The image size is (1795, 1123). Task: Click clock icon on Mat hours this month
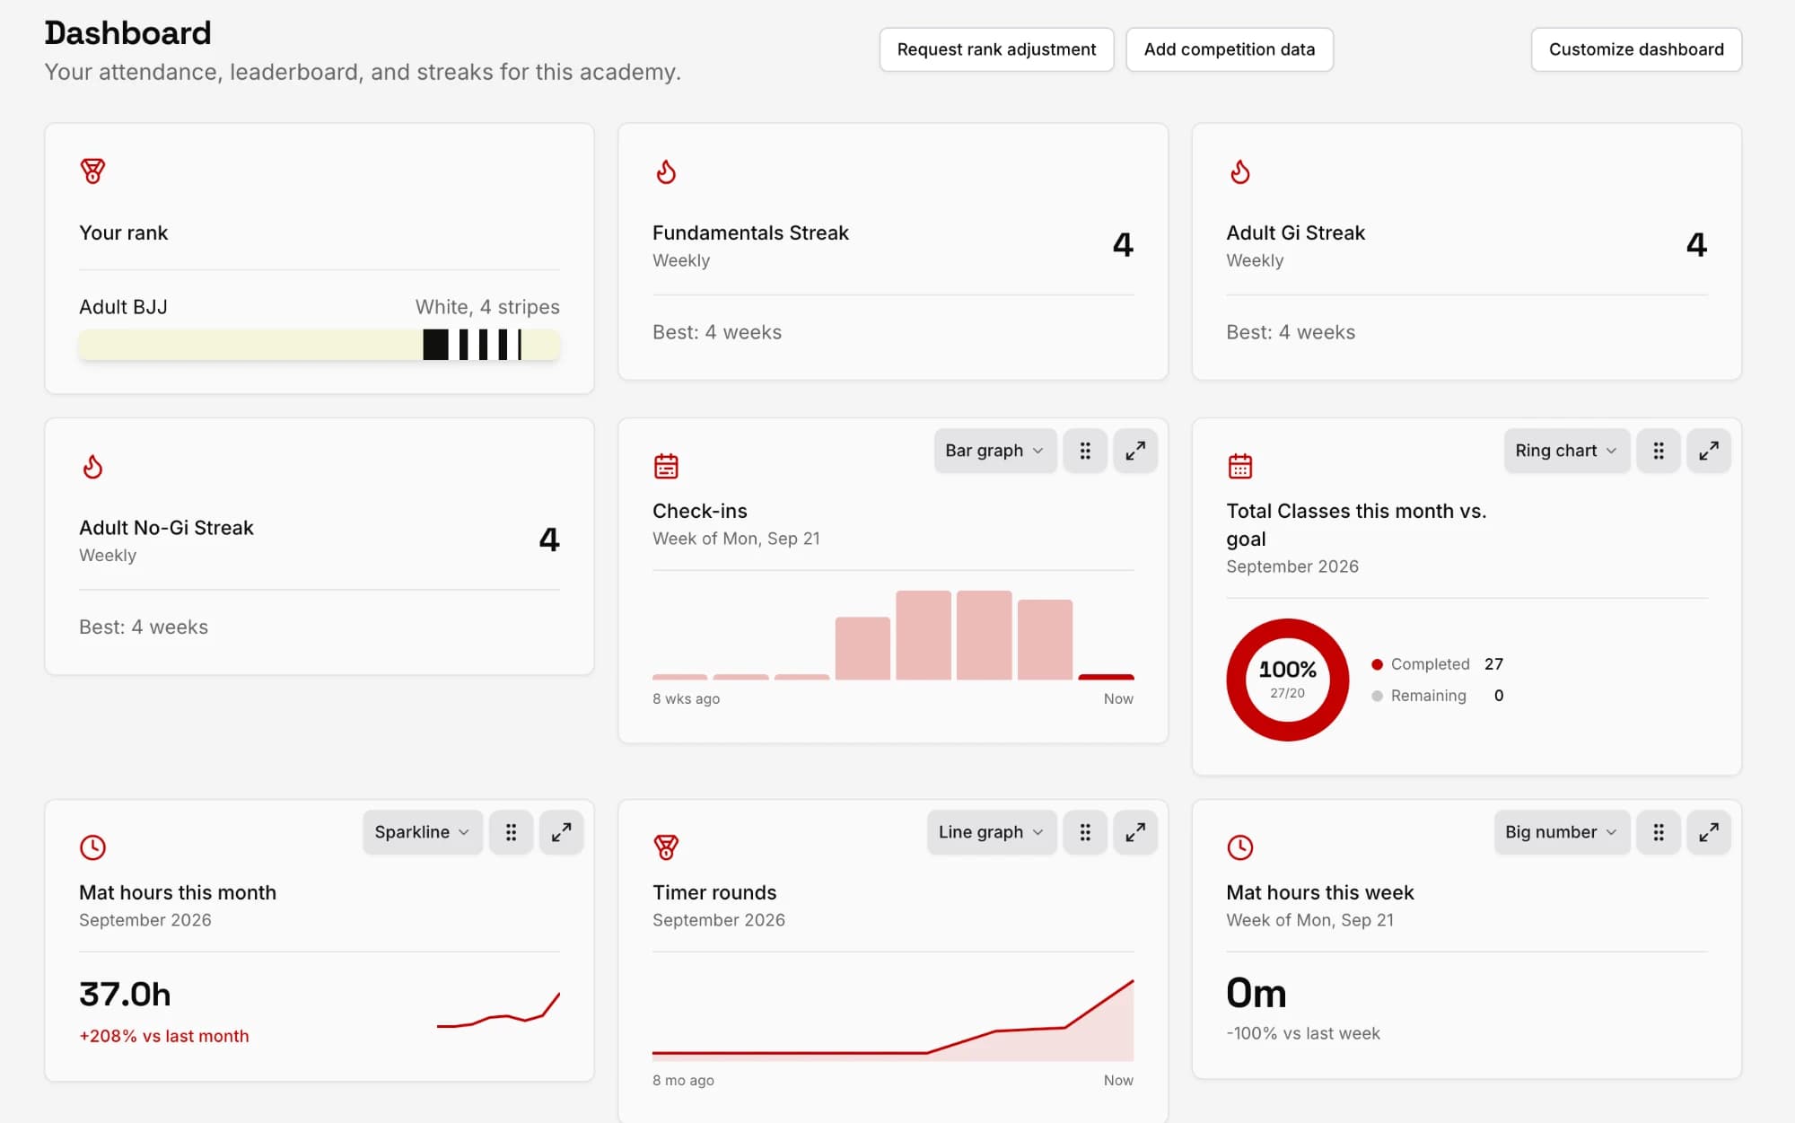point(92,847)
